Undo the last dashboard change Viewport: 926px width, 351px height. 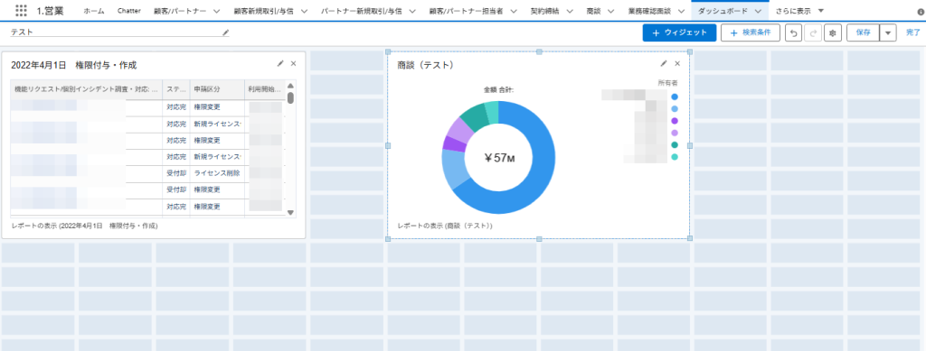click(793, 33)
